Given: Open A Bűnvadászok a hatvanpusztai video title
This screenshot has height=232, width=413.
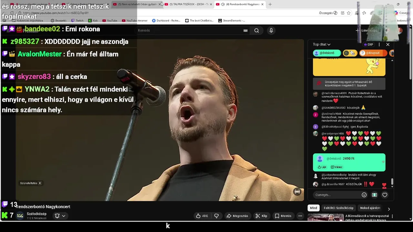Looking at the screenshot, I should point(367,218).
